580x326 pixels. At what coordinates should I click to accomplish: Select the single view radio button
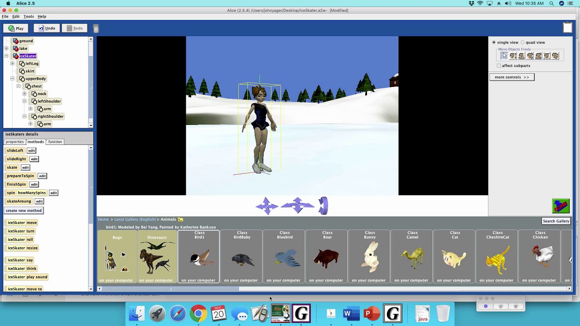(x=494, y=43)
